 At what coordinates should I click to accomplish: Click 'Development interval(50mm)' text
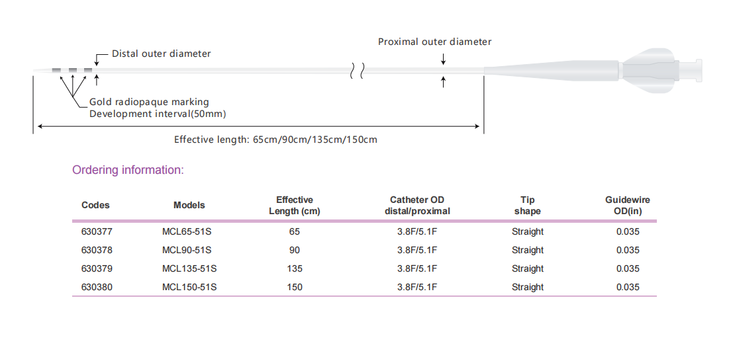pos(158,114)
